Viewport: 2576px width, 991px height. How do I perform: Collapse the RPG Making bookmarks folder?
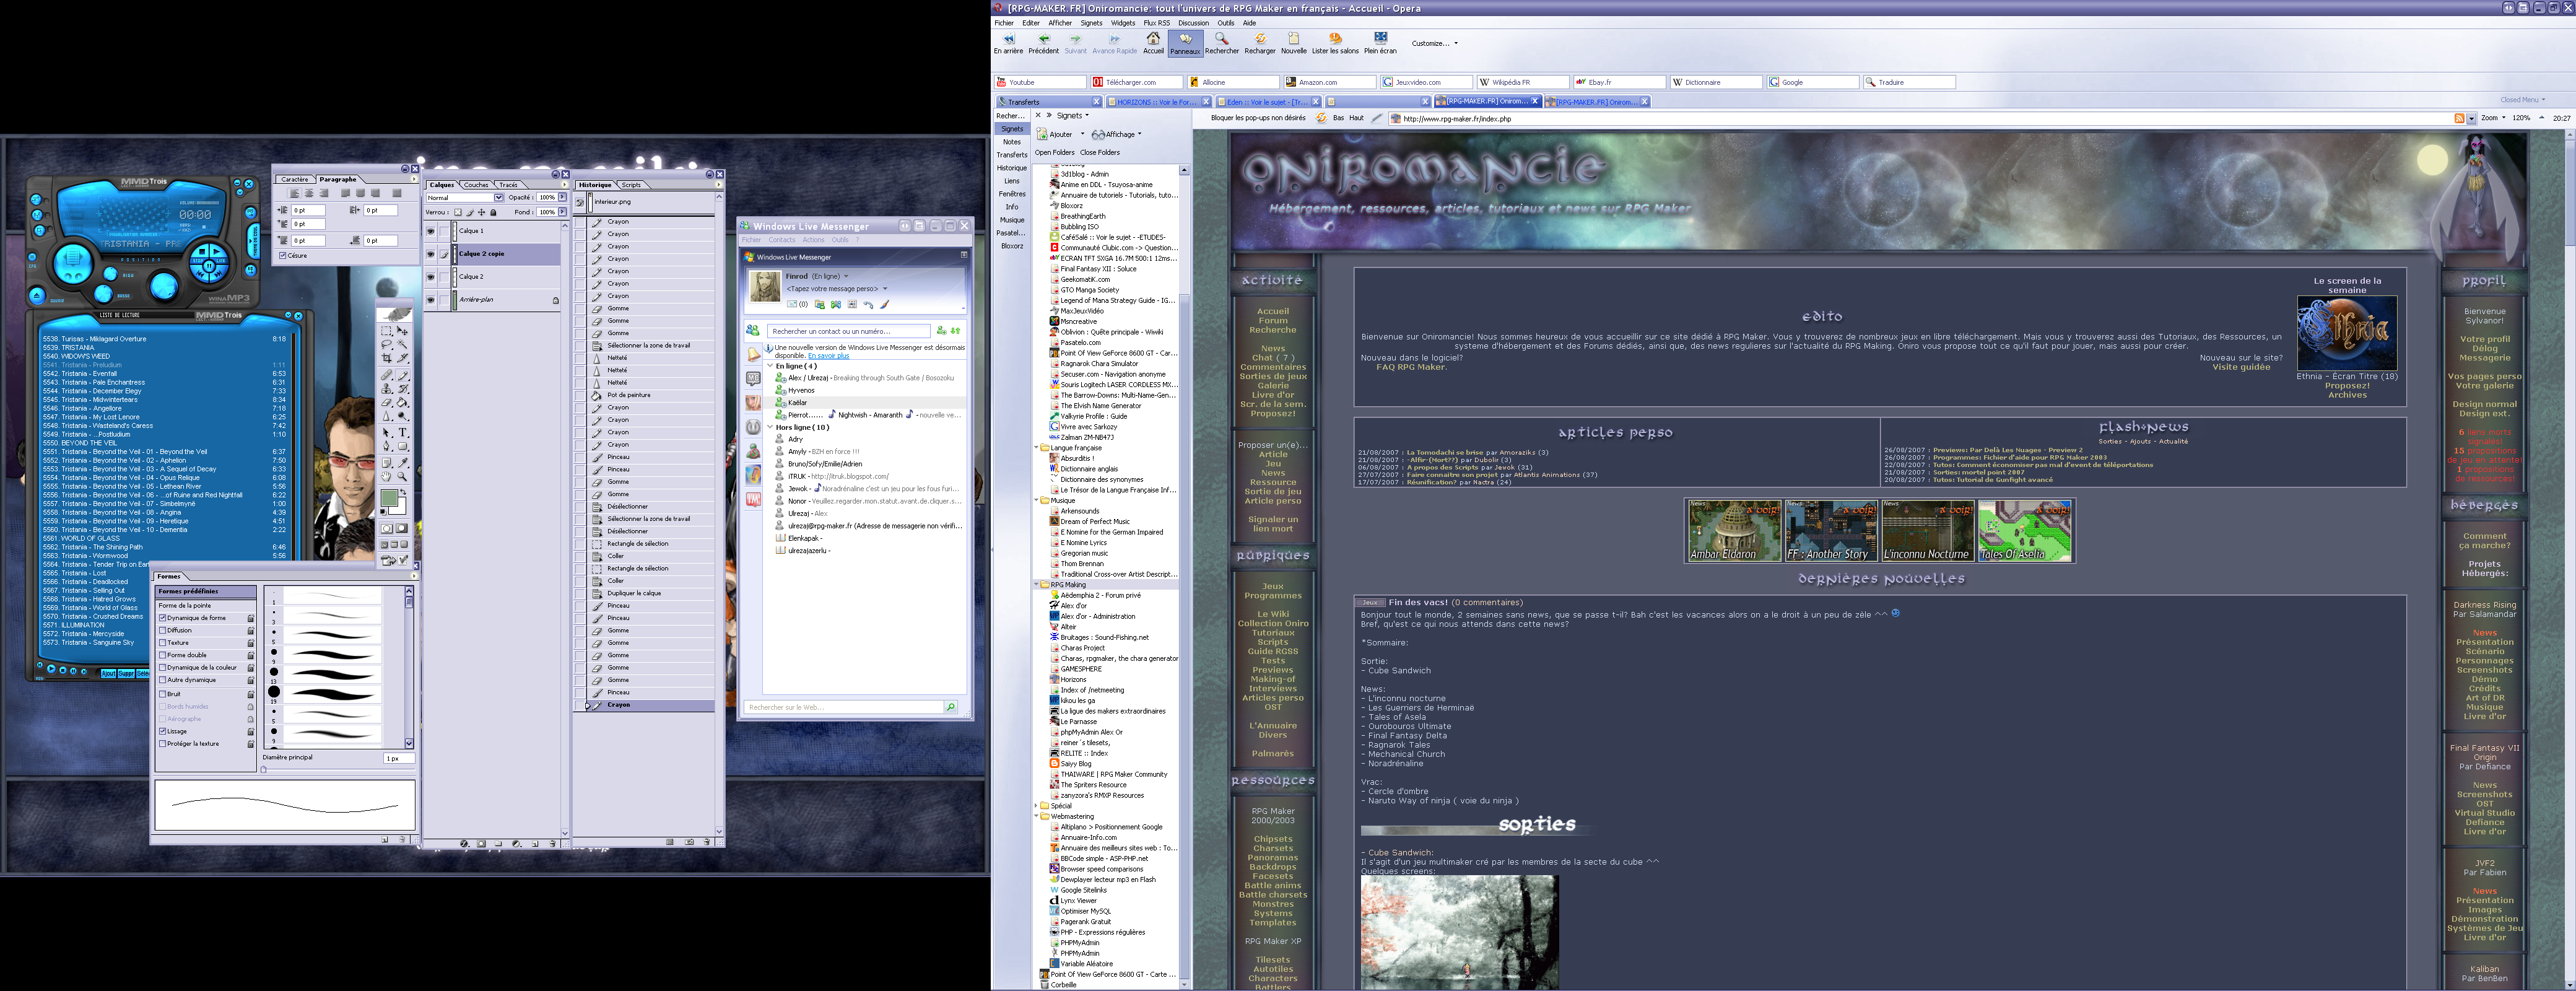pos(1036,585)
